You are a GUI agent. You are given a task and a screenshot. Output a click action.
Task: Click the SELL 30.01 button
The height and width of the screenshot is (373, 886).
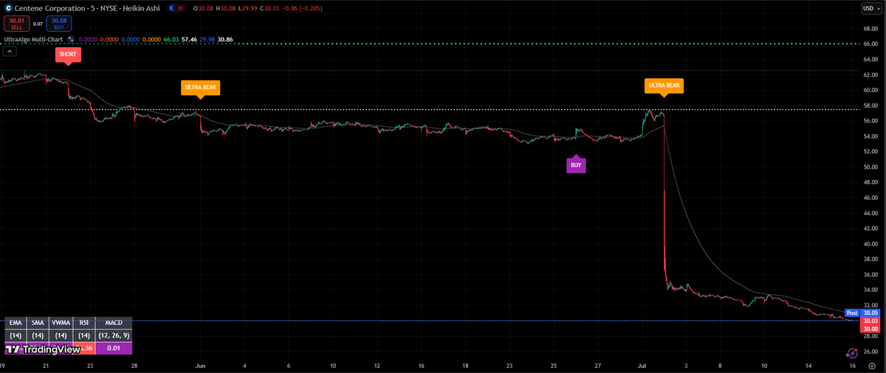[x=17, y=24]
